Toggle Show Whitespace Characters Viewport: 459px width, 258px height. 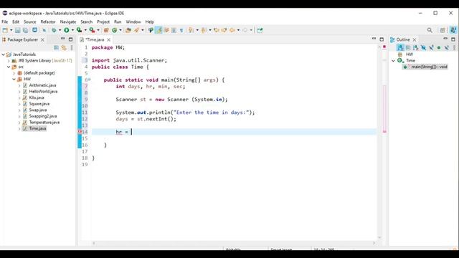tap(181, 30)
